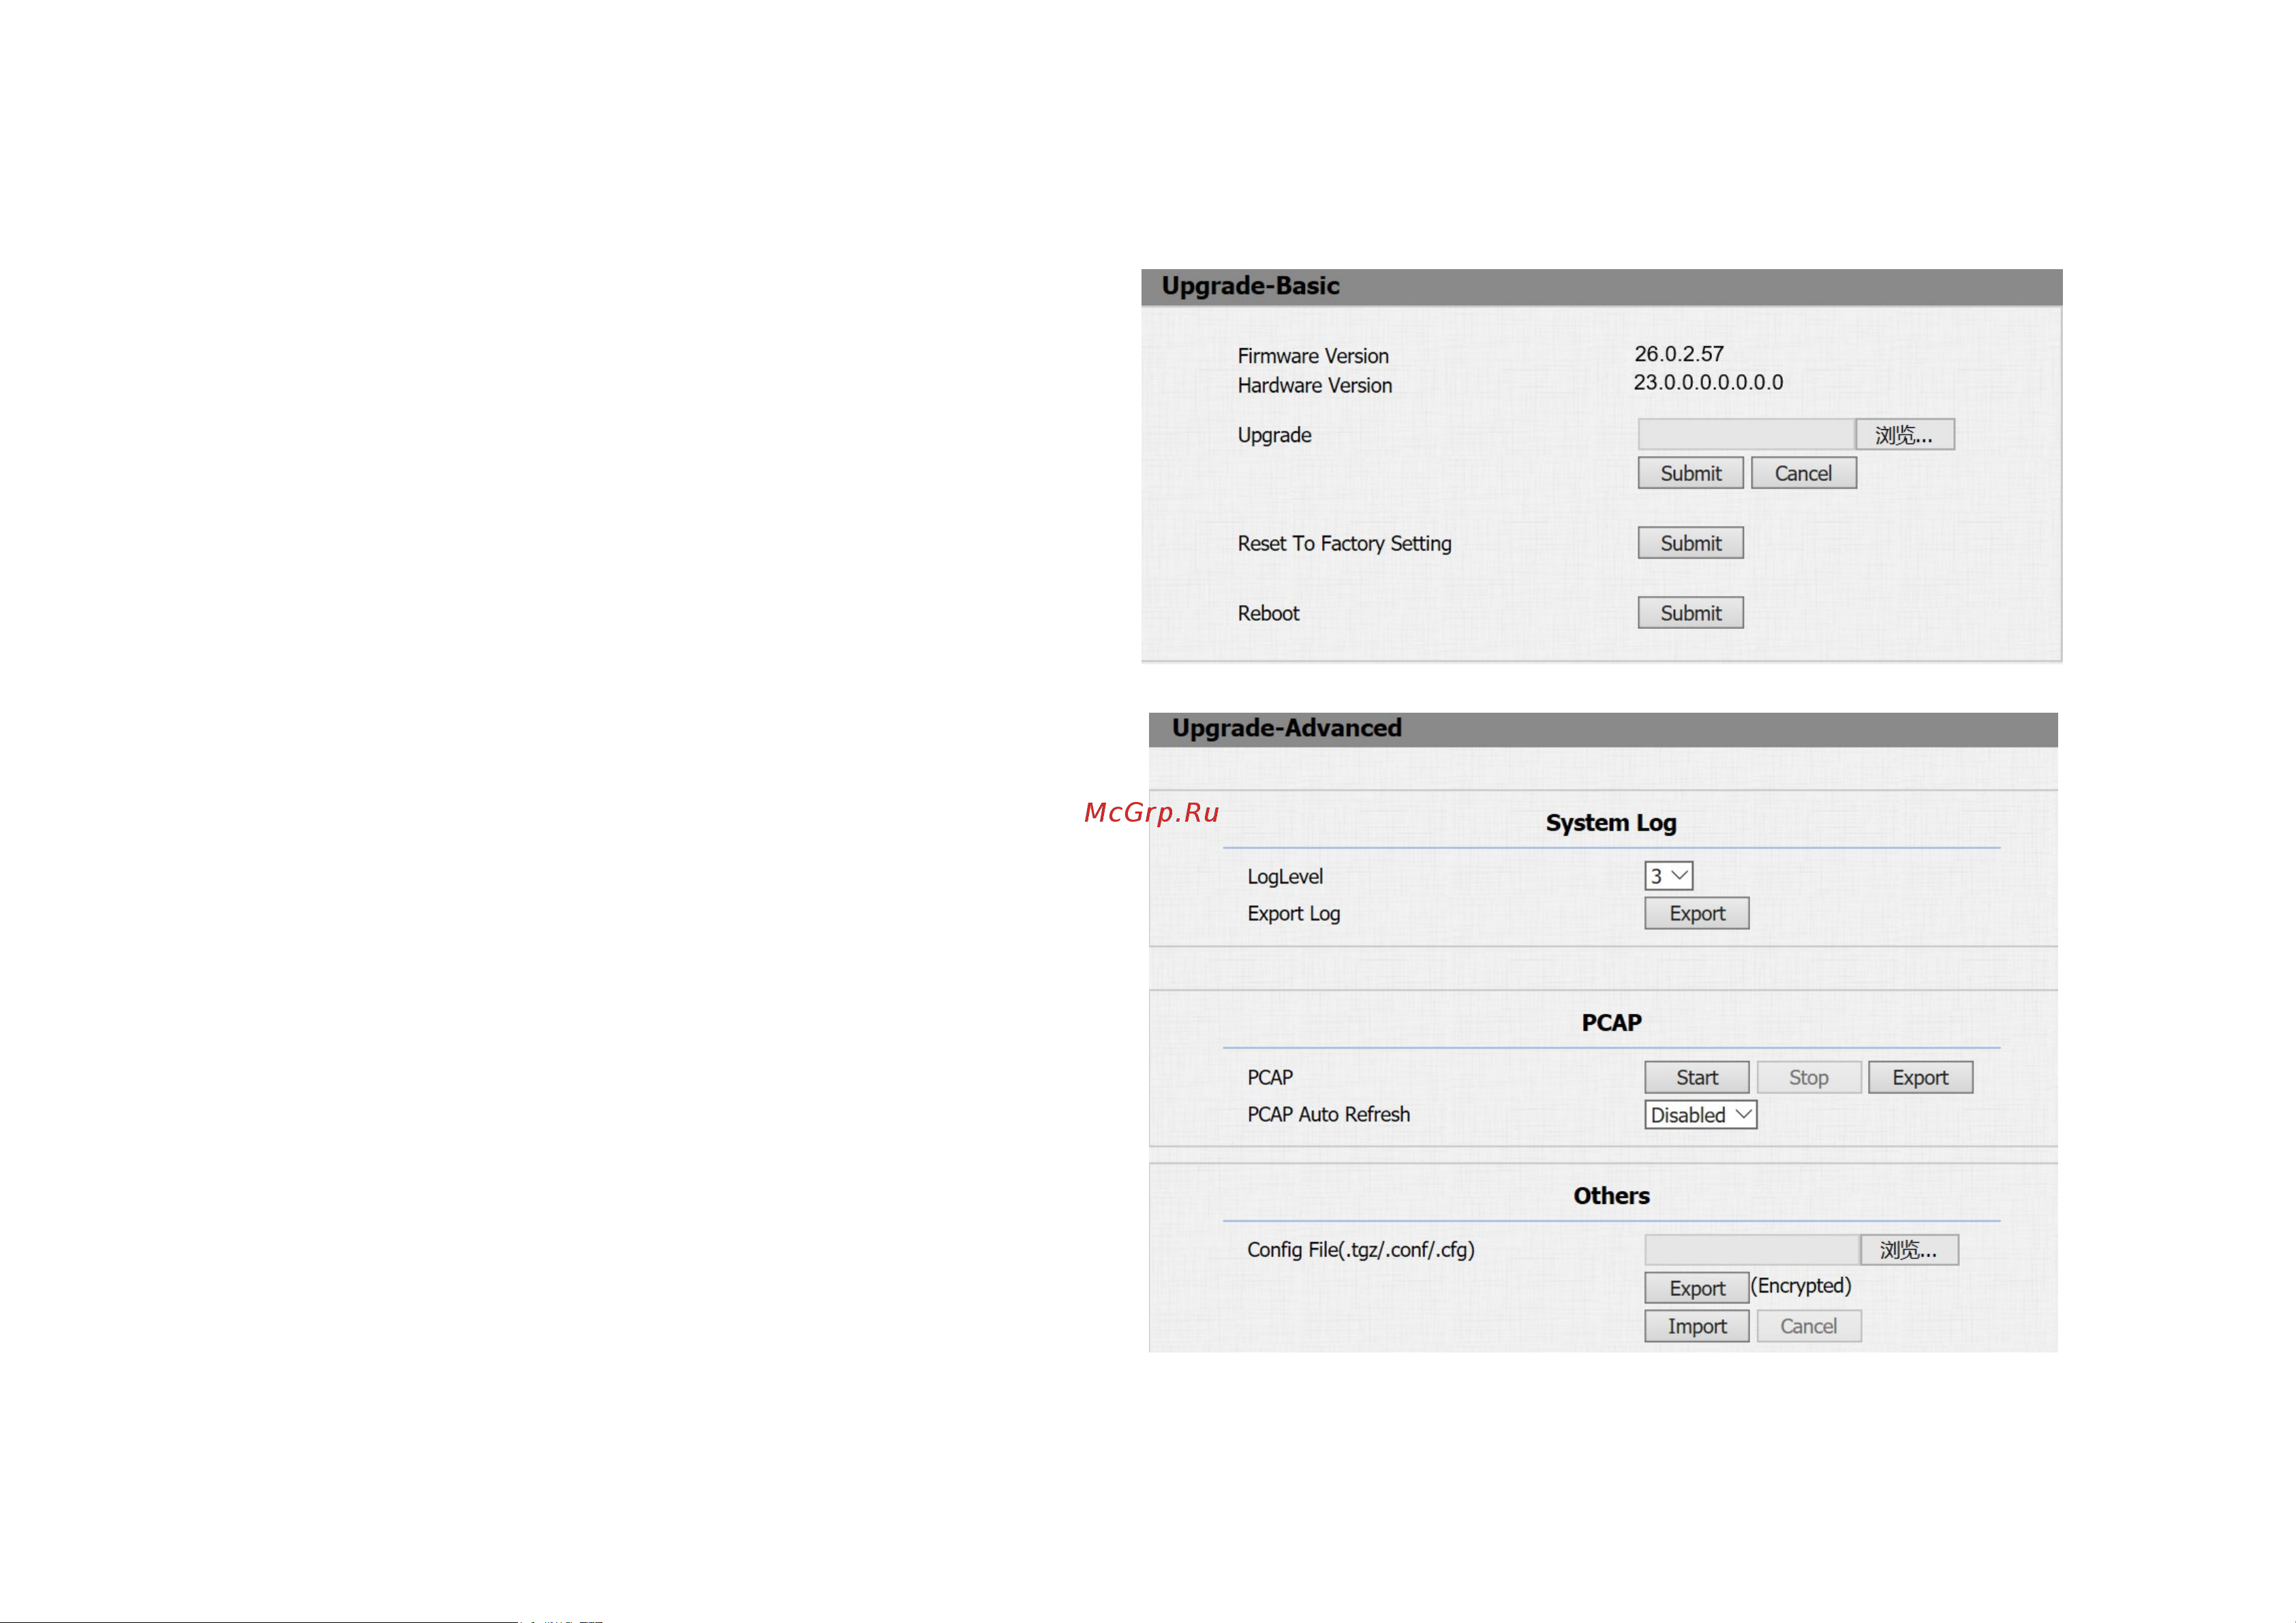Image resolution: width=2296 pixels, height=1623 pixels.
Task: Click the Reset To Factory Setting label
Action: coord(1344,543)
